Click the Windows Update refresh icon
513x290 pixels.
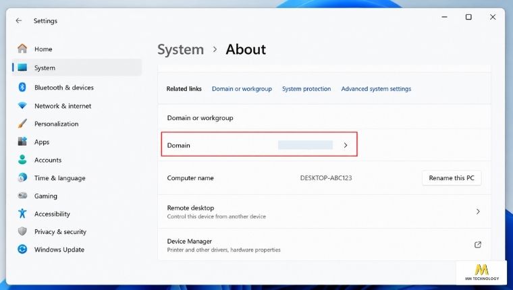pos(22,249)
